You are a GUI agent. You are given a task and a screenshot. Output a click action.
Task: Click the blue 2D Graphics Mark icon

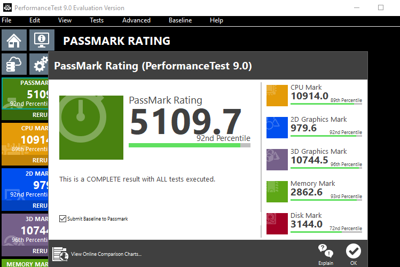point(277,128)
